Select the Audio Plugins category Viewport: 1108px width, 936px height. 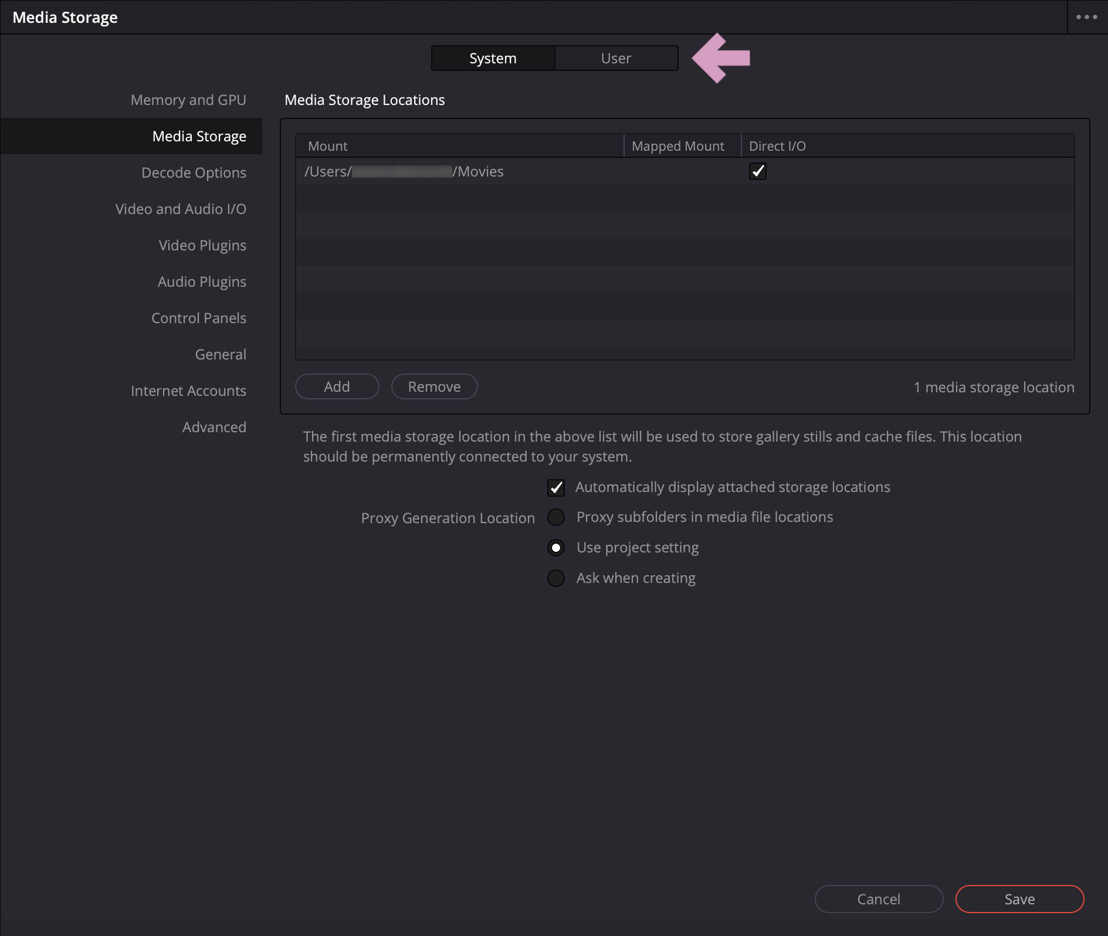pyautogui.click(x=202, y=281)
